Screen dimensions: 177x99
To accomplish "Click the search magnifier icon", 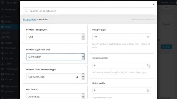I will pos(26,11).
